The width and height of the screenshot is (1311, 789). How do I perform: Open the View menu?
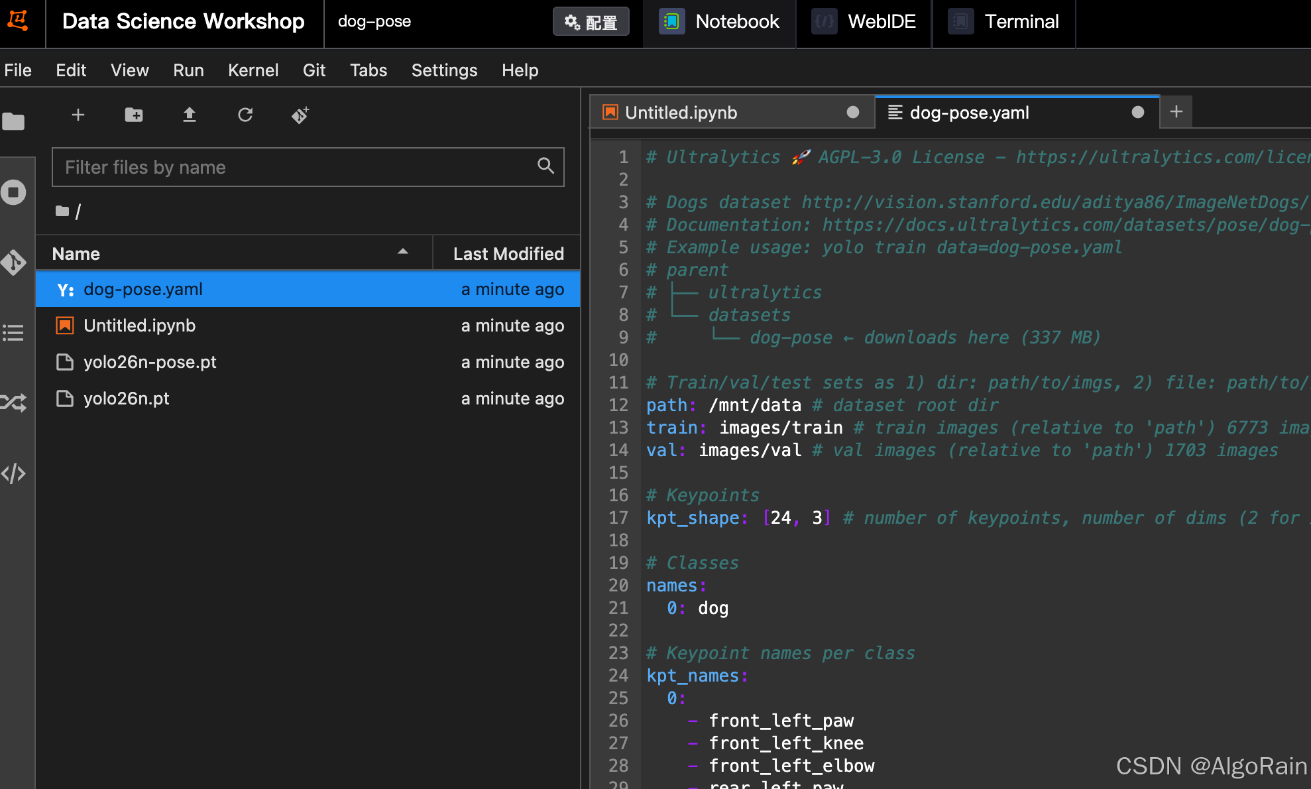[x=130, y=70]
